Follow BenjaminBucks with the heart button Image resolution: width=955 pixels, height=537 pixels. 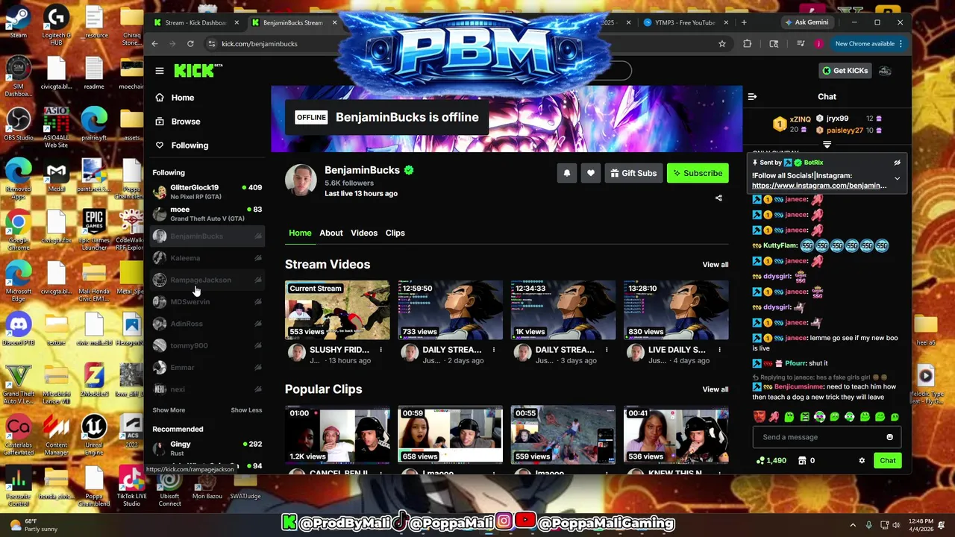[590, 173]
